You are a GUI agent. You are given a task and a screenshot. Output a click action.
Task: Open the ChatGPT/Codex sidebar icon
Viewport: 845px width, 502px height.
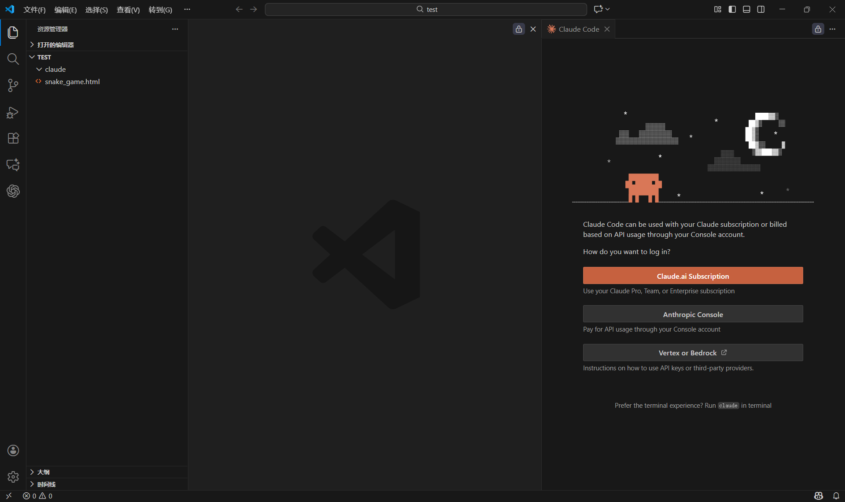tap(13, 191)
